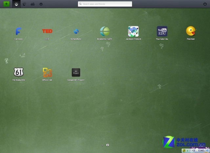The width and height of the screenshot is (210, 153).
Task: Launch the Jackson Pollock app
Action: [x=133, y=31]
